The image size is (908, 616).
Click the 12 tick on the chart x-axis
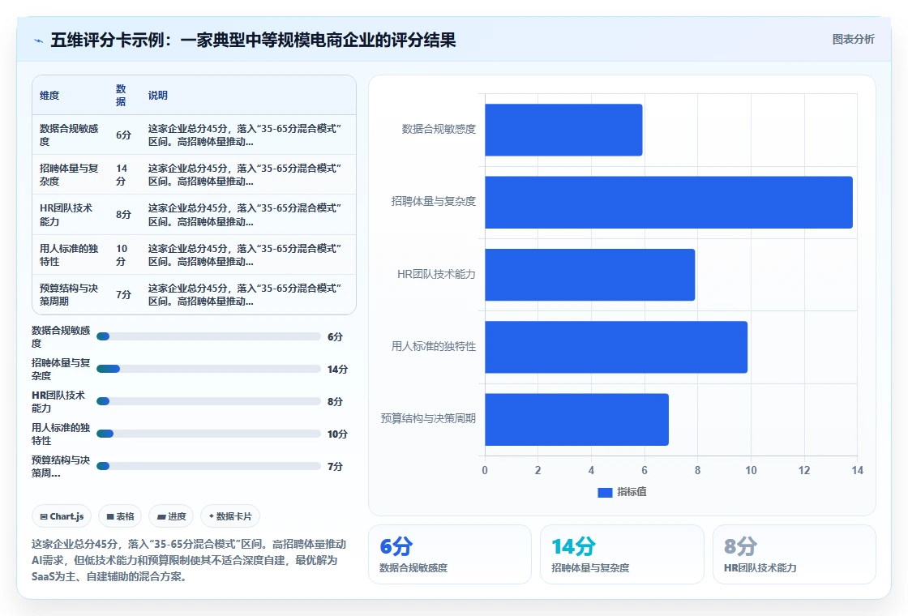tap(804, 471)
